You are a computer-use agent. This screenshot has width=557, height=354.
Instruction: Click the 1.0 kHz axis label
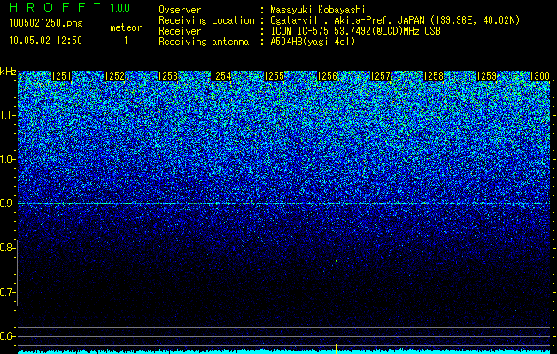7,159
